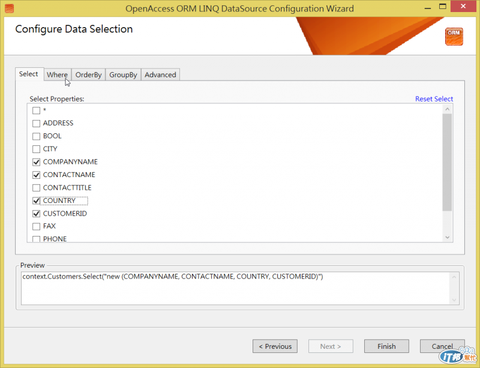Open the Advanced tab
This screenshot has width=480, height=368.
(160, 75)
